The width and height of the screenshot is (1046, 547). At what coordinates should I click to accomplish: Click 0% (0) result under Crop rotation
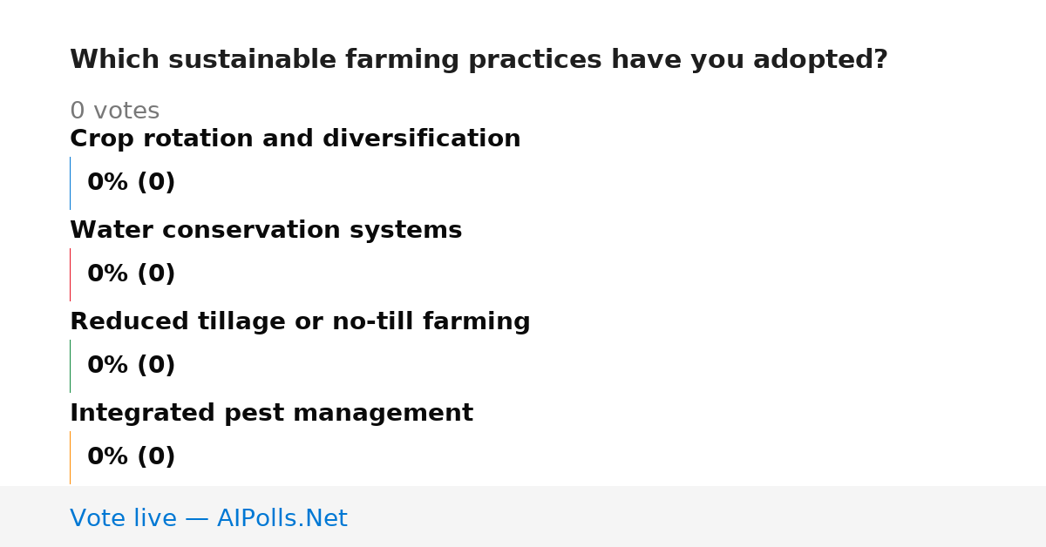click(x=132, y=183)
